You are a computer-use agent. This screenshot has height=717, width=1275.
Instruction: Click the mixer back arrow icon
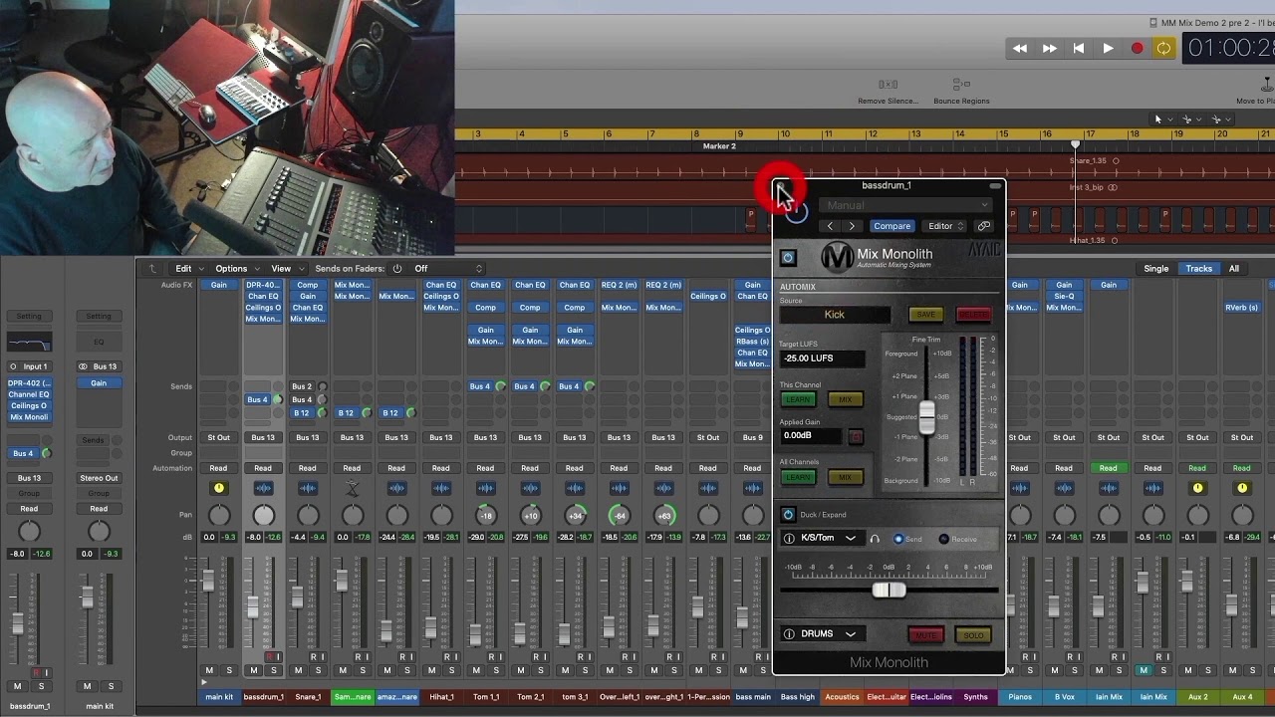coord(152,268)
